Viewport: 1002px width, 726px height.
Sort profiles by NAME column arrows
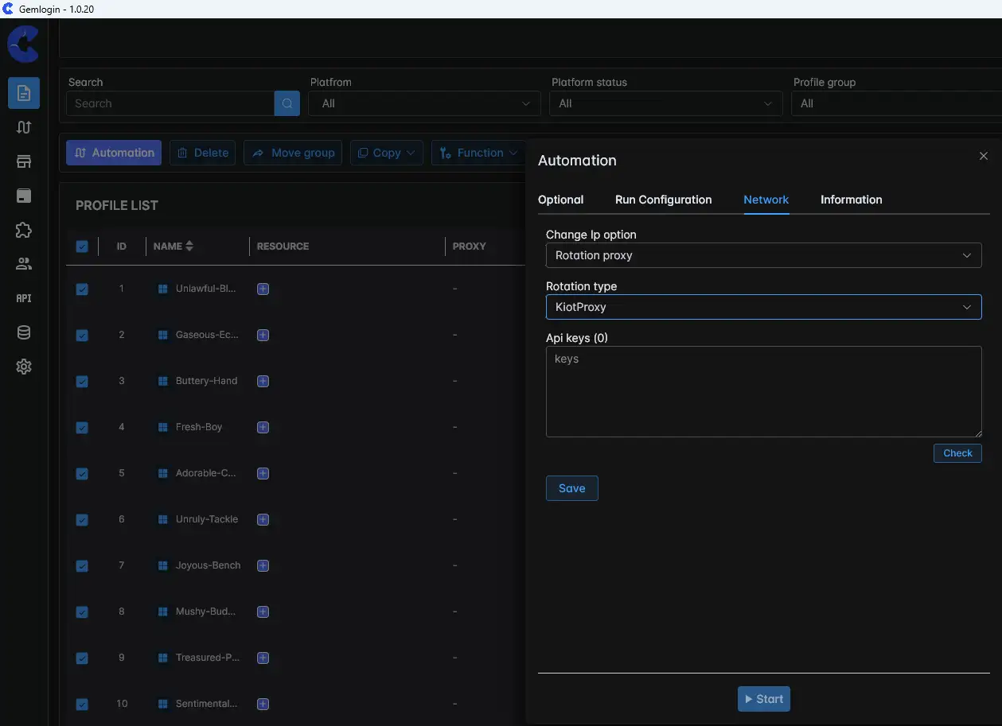pyautogui.click(x=189, y=246)
